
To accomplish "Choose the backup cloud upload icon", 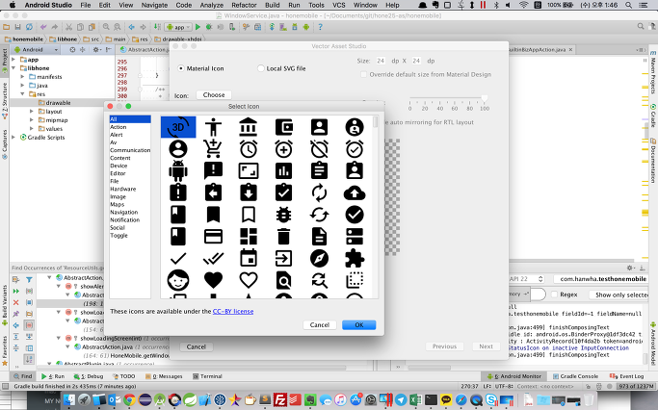I will (x=355, y=192).
